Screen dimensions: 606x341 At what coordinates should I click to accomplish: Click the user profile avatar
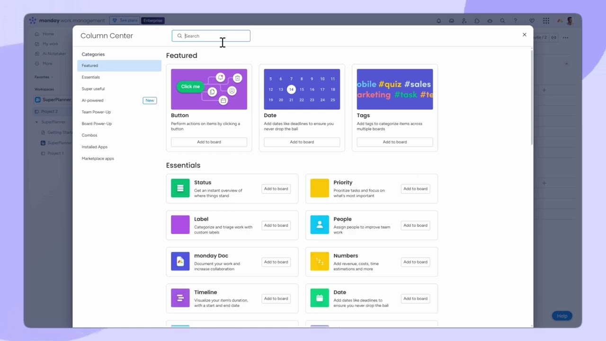570,21
